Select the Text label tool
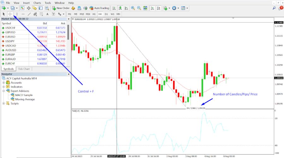The image size is (284, 158). point(47,14)
